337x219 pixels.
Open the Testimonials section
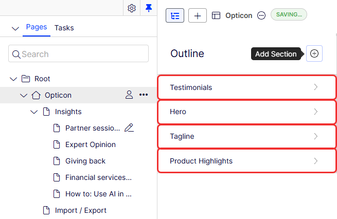click(x=247, y=87)
